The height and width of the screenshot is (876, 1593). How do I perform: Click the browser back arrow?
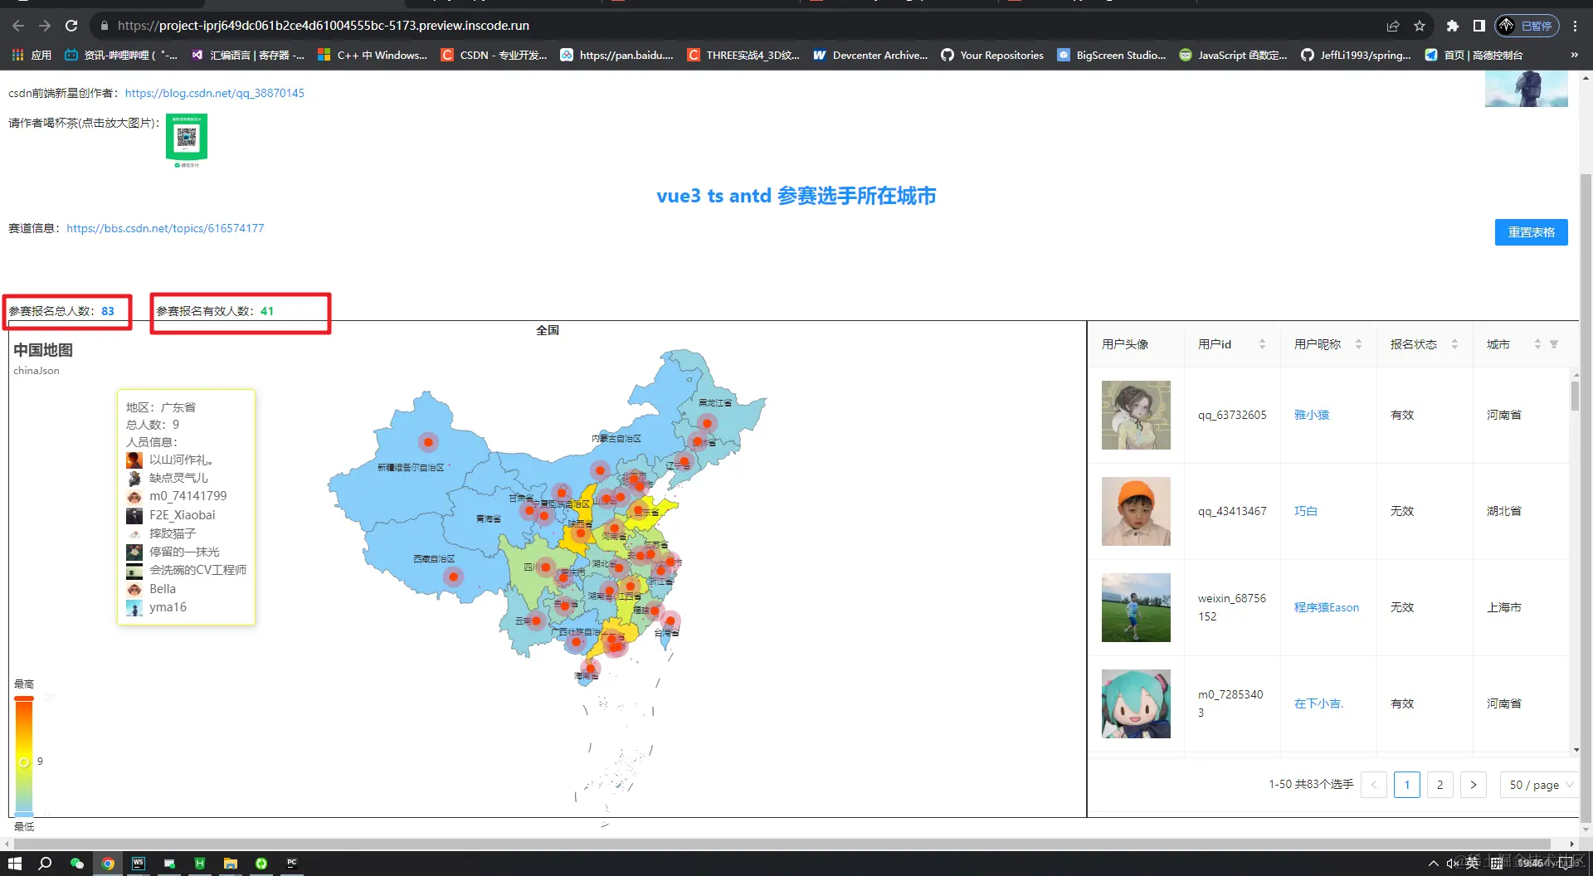[x=17, y=26]
